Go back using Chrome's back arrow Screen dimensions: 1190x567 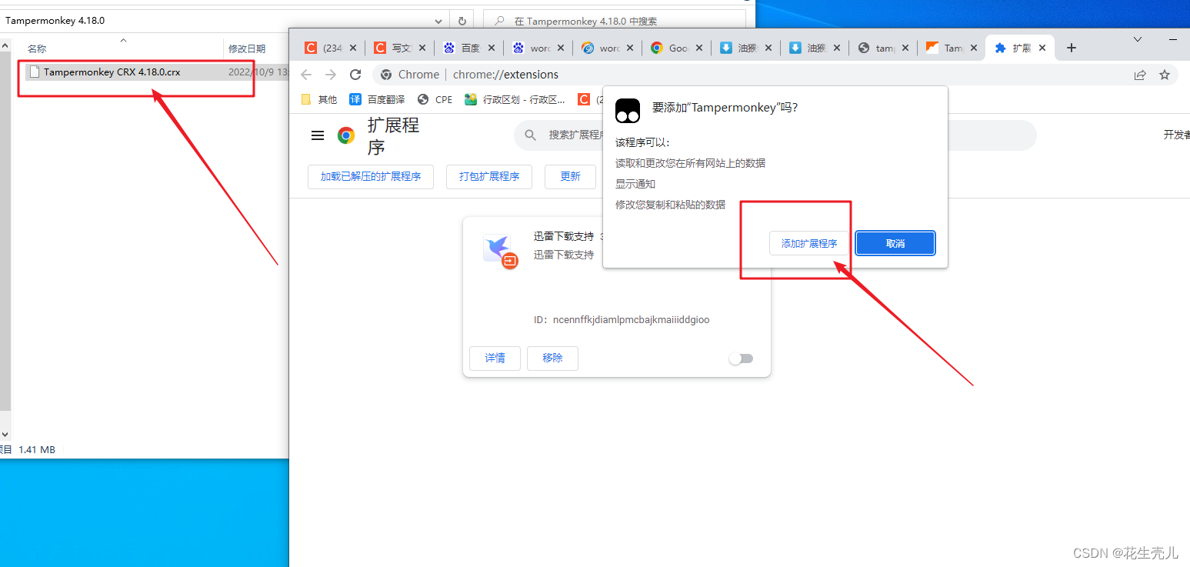(x=306, y=75)
